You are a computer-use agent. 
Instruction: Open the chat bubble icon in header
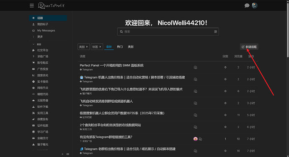tap(247, 6)
